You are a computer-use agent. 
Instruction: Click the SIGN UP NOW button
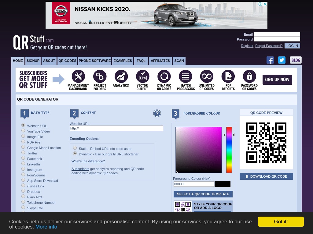click(x=277, y=80)
